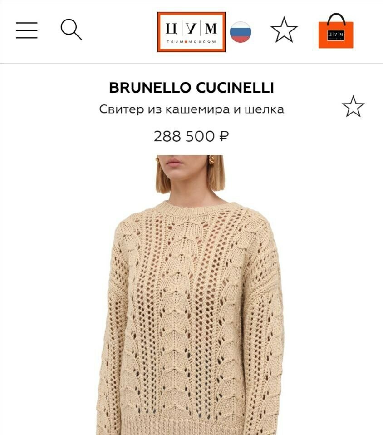This screenshot has width=383, height=435.
Task: Click the small ЦУМ label on the bag icon
Action: coord(336,35)
